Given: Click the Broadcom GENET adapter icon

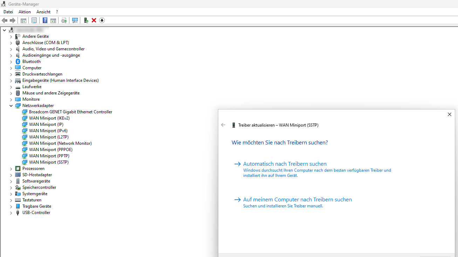Looking at the screenshot, I should (x=25, y=112).
